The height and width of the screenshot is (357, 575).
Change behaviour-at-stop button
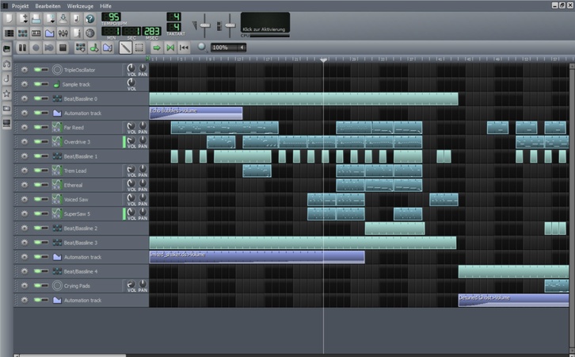[x=184, y=48]
